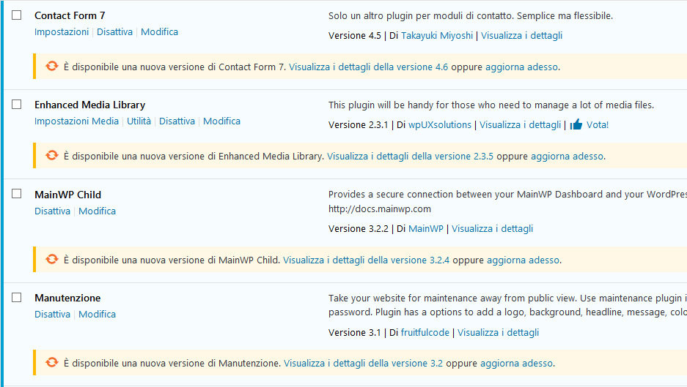The image size is (687, 387).
Task: Click the description 'Solo un altro plugin per moduli'
Action: pos(471,16)
